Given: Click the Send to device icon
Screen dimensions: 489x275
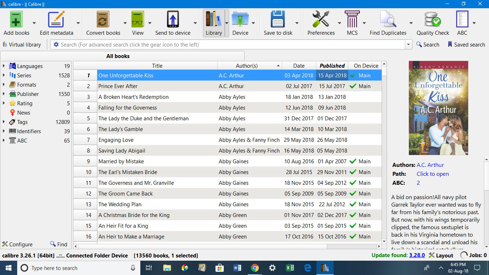Looking at the screenshot, I should pos(173,19).
